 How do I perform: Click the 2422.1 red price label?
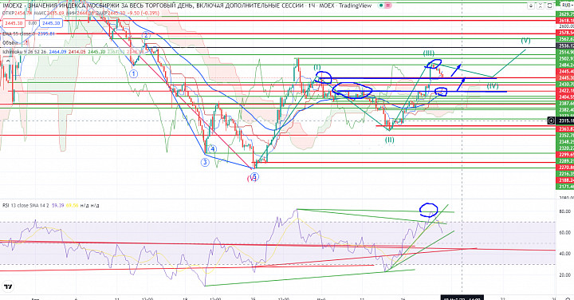pyautogui.click(x=566, y=90)
